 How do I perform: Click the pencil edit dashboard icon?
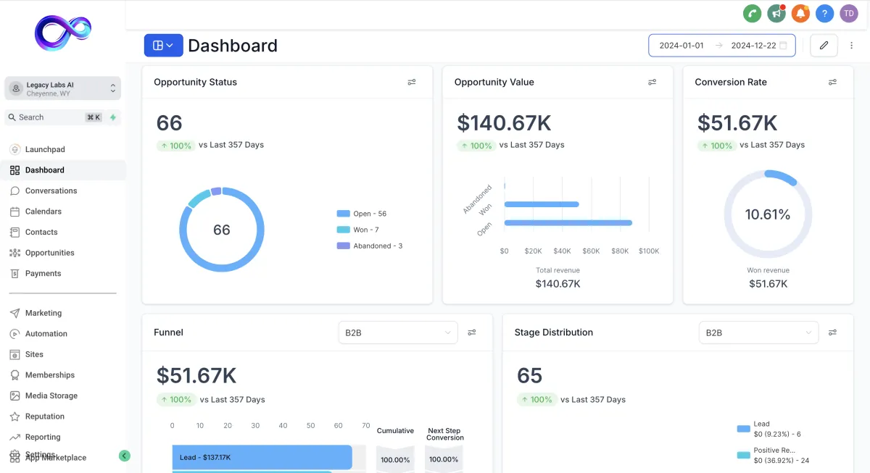824,45
